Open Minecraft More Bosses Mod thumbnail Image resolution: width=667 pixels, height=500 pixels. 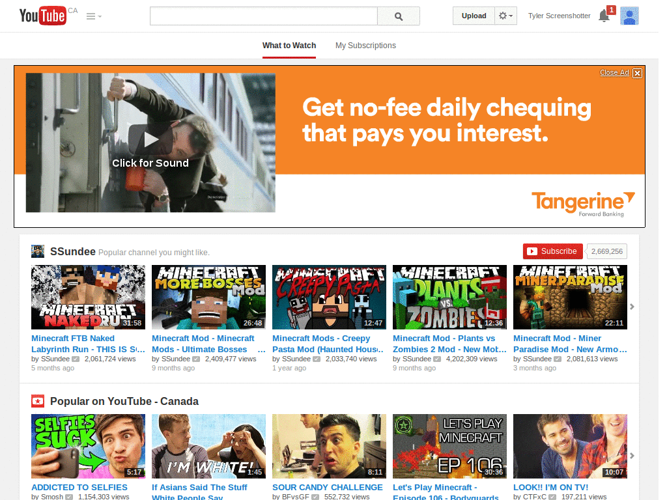[209, 297]
